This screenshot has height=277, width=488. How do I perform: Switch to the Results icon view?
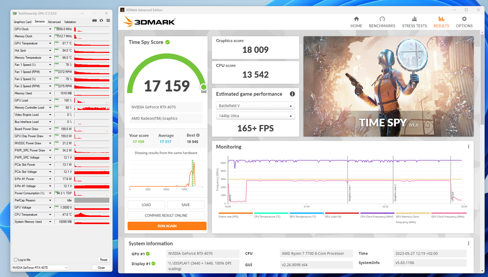point(441,21)
